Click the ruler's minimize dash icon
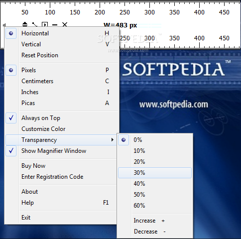The height and width of the screenshot is (239, 241). click(55, 25)
